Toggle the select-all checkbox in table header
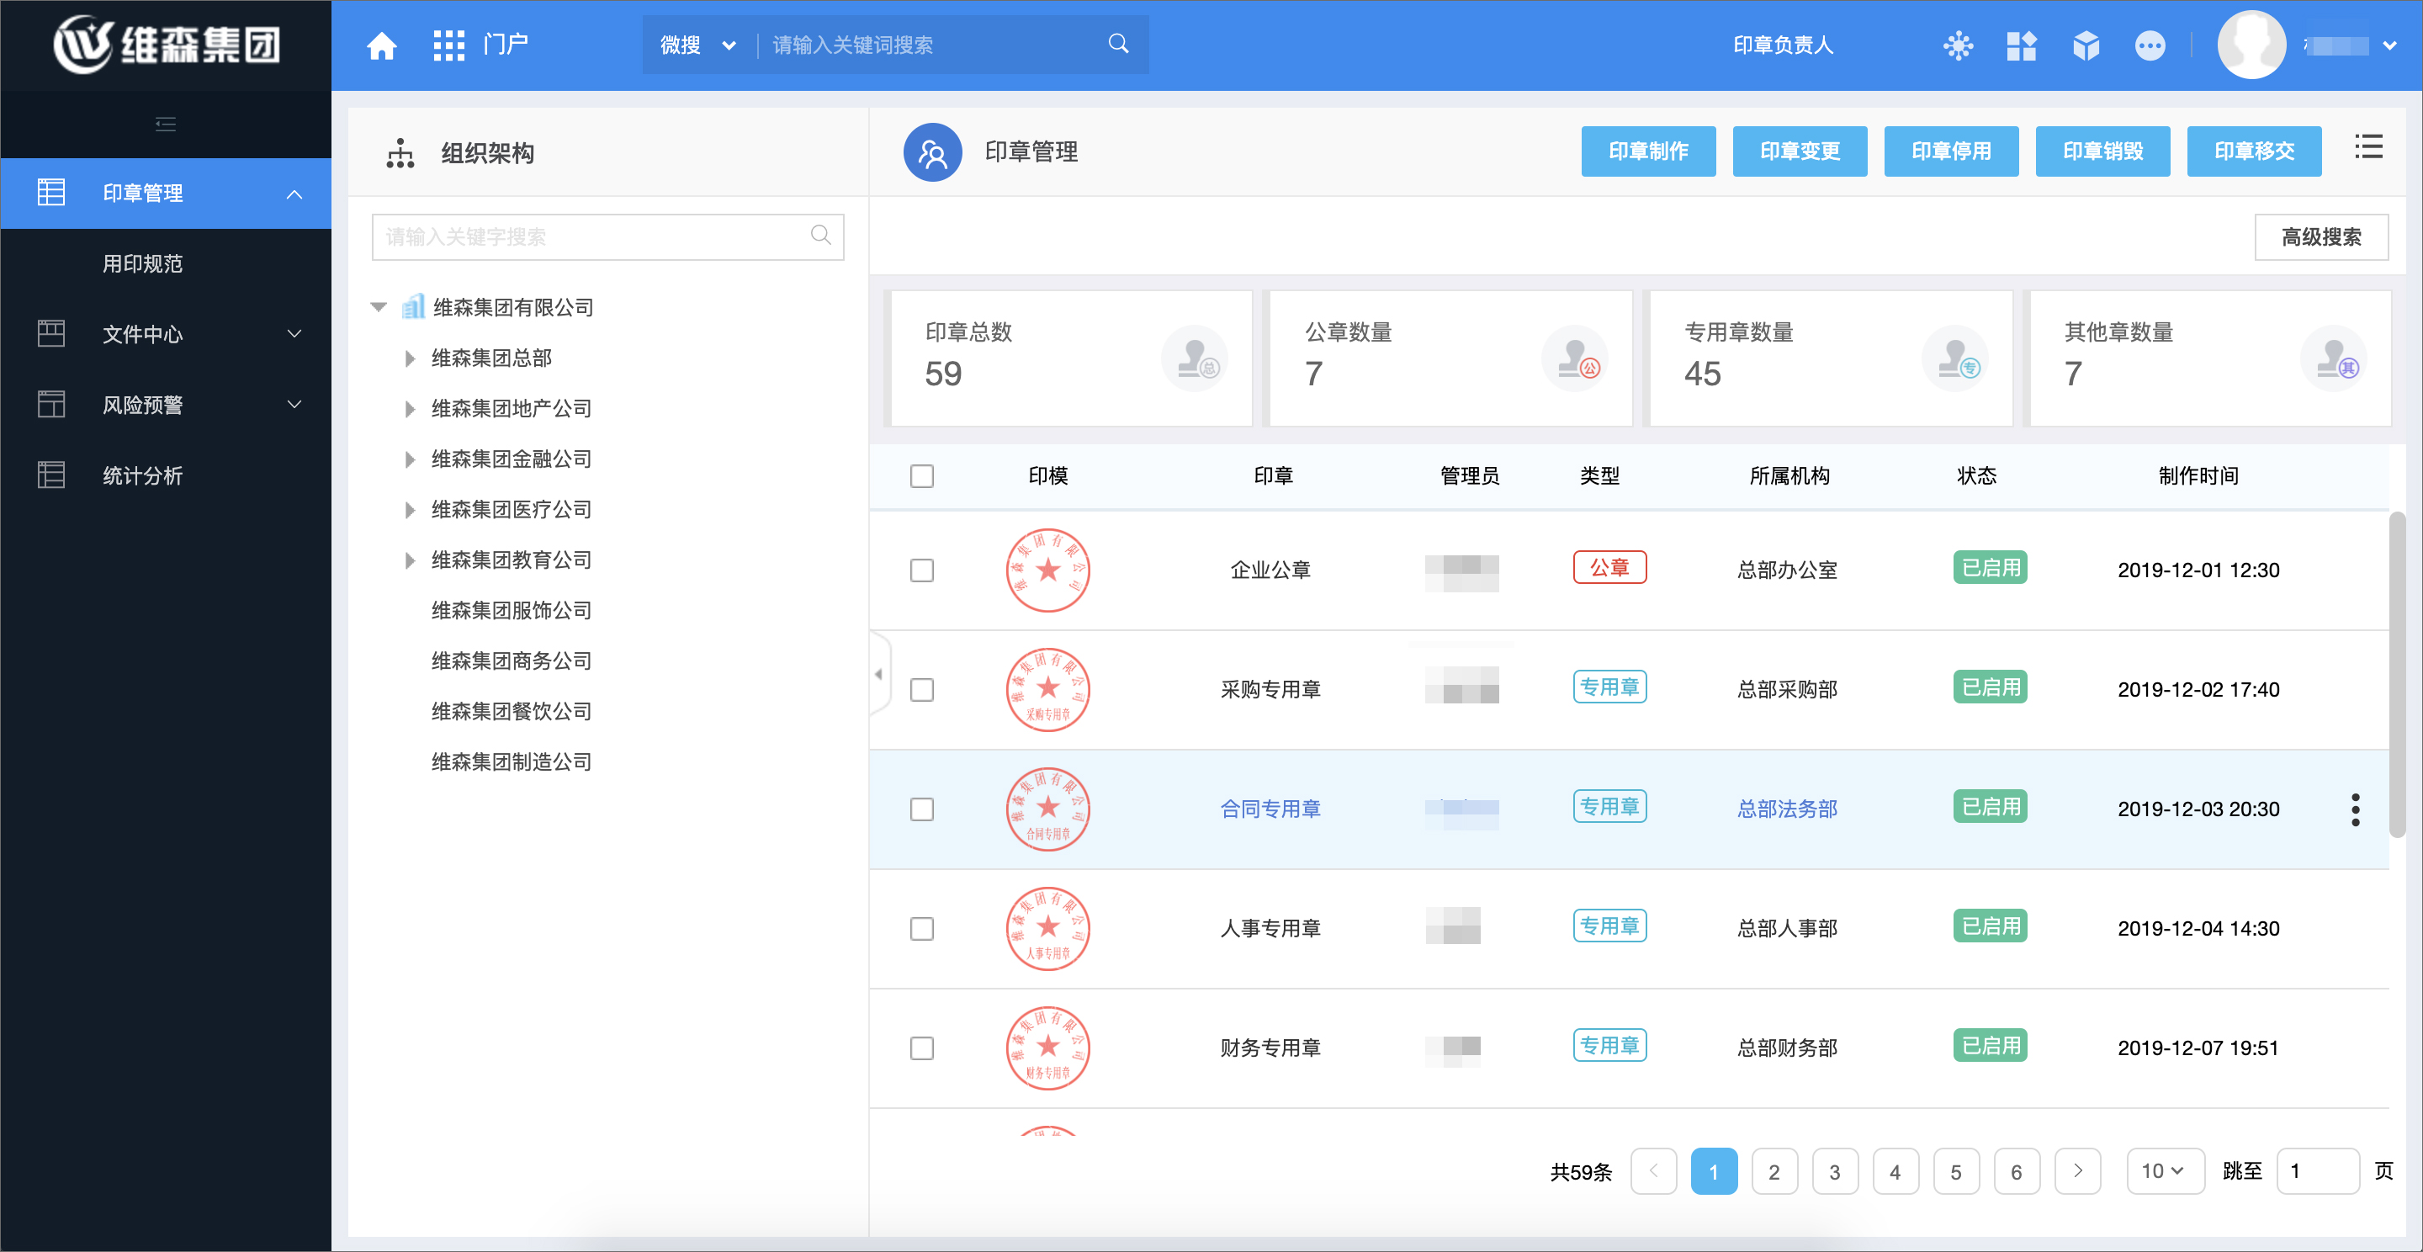The height and width of the screenshot is (1252, 2423). tap(922, 476)
